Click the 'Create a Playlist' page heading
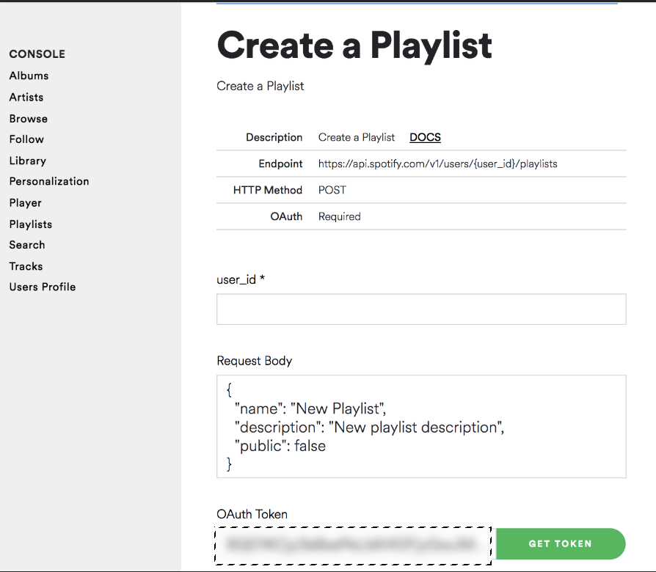 (354, 45)
